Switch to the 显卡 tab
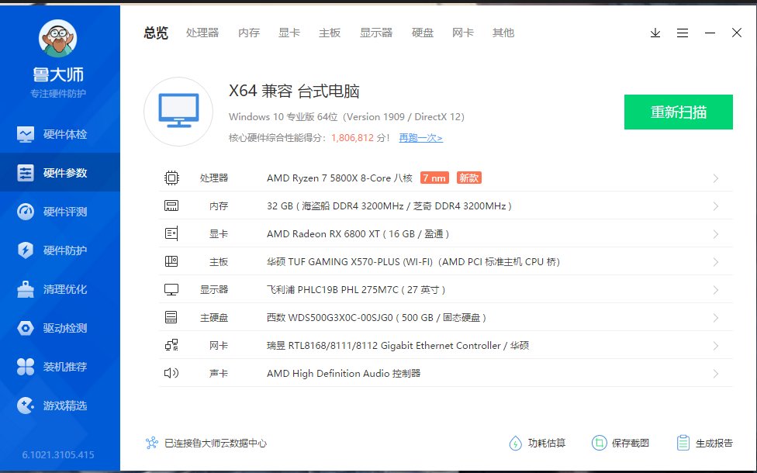The image size is (757, 473). (x=289, y=33)
